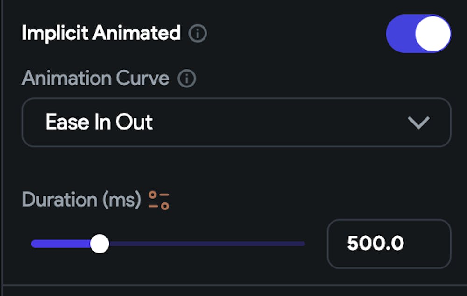Image resolution: width=467 pixels, height=296 pixels.
Task: Click the middle of the Duration slider track
Action: 168,244
